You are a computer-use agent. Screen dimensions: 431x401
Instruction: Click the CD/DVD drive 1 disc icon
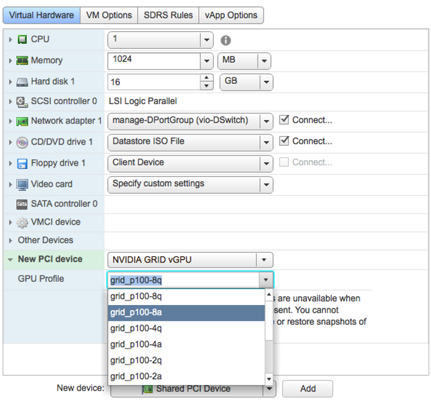(22, 142)
